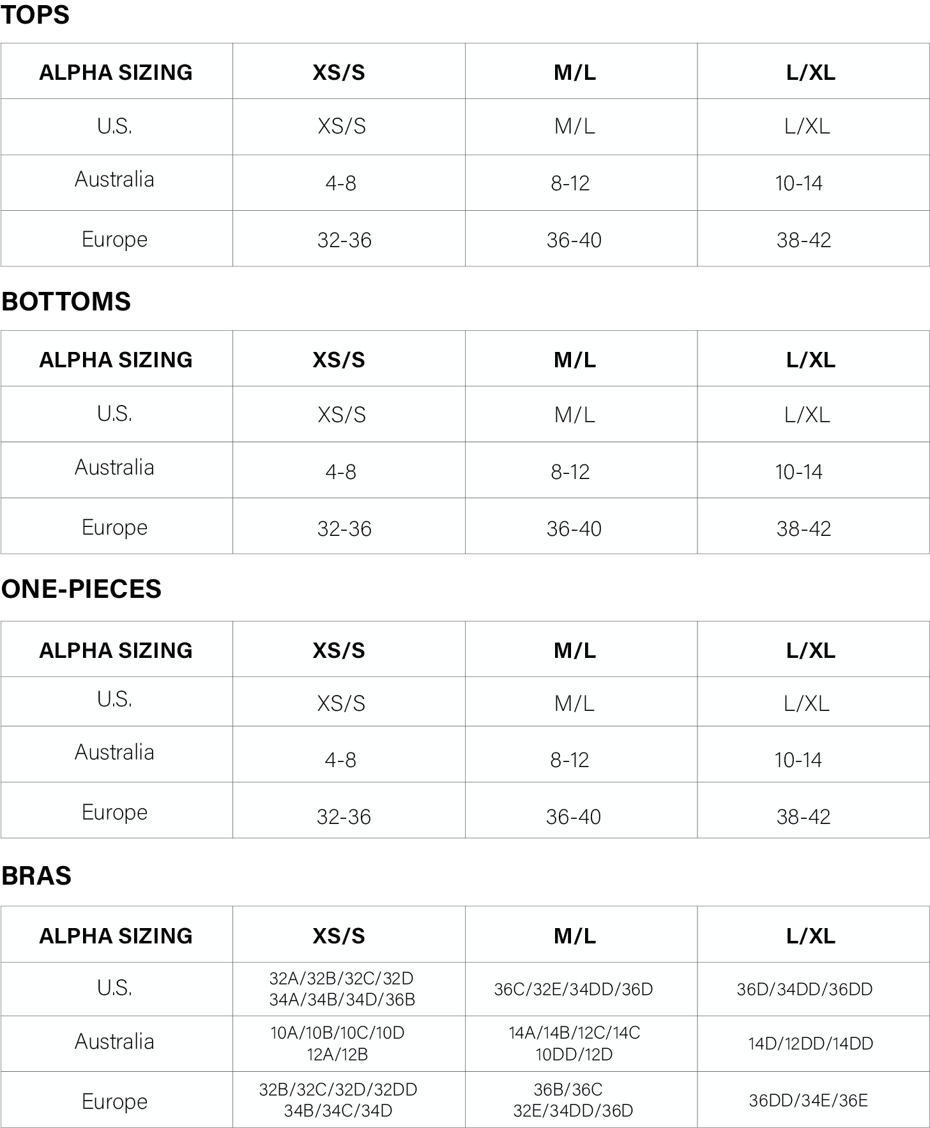This screenshot has height=1128, width=930.
Task: Click the L/XL column header in Bras table
Action: click(x=811, y=936)
